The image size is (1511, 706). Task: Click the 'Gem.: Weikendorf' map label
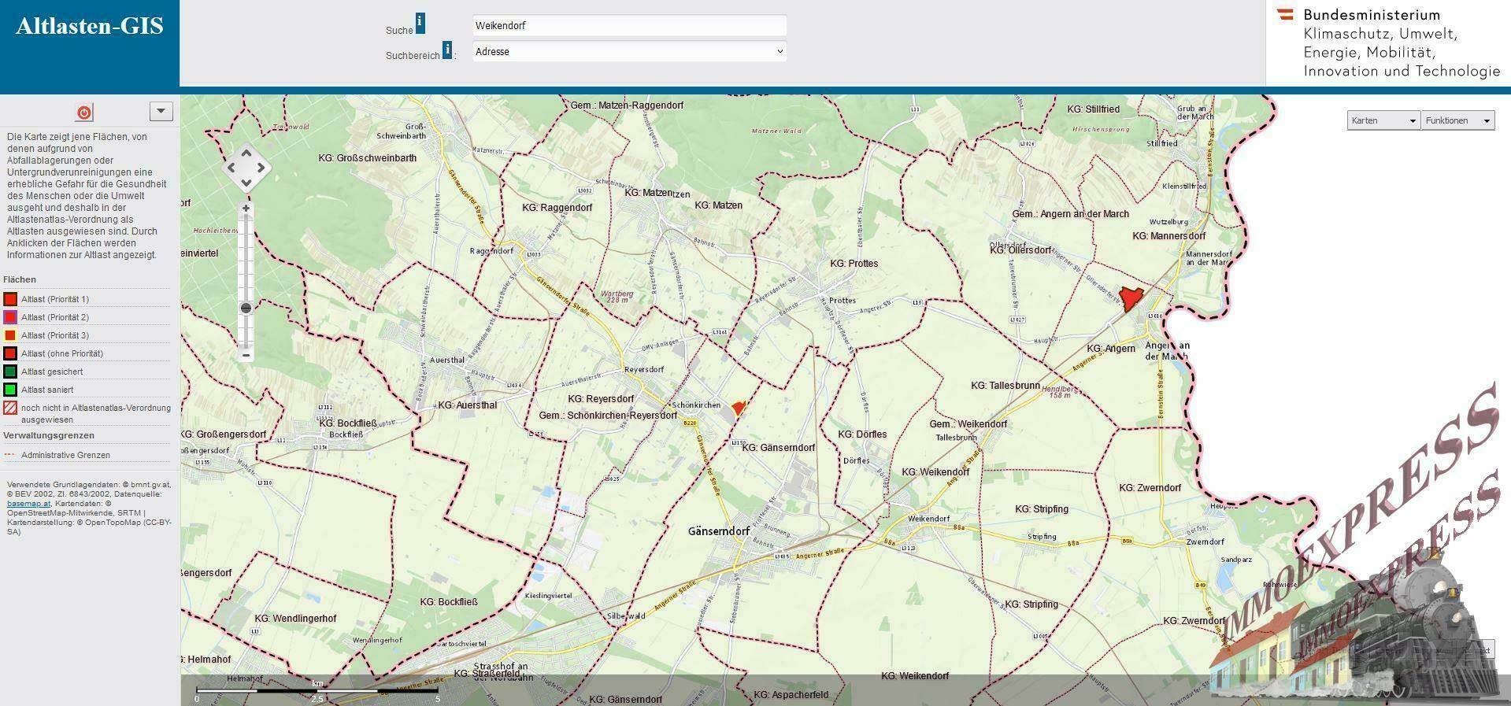968,424
